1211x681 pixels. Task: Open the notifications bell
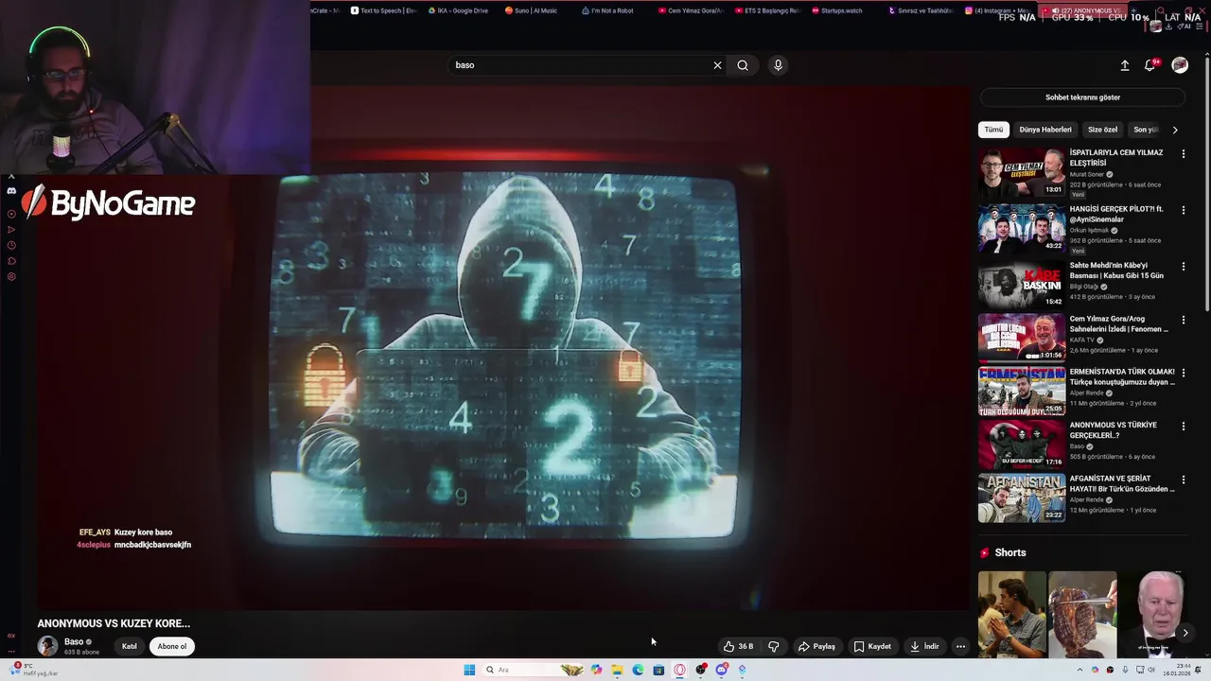point(1150,65)
